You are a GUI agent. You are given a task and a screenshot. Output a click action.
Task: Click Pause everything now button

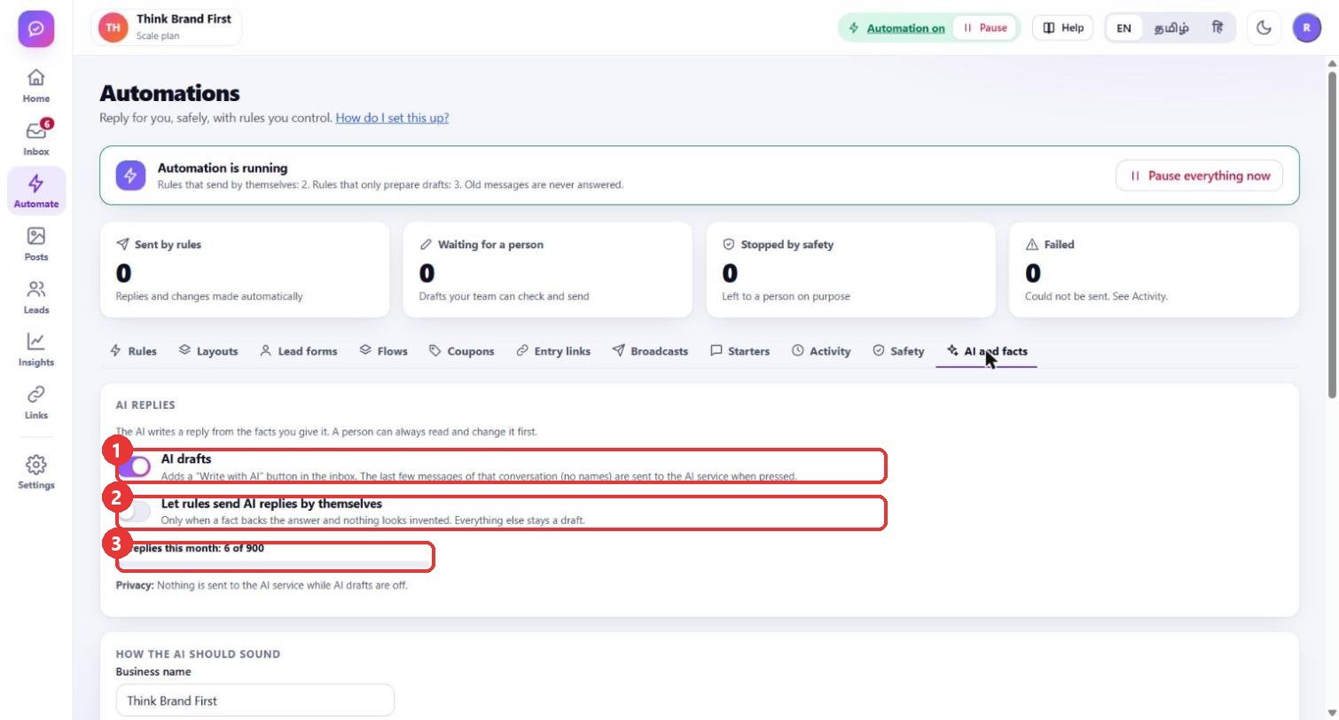tap(1199, 176)
